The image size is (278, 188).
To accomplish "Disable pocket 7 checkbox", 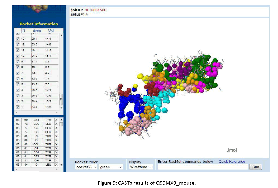I will [18, 73].
